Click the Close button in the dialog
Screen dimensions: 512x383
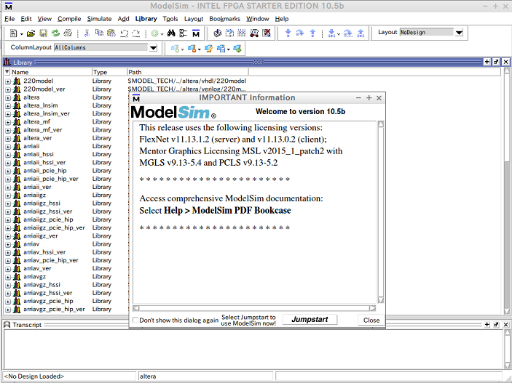pos(371,320)
